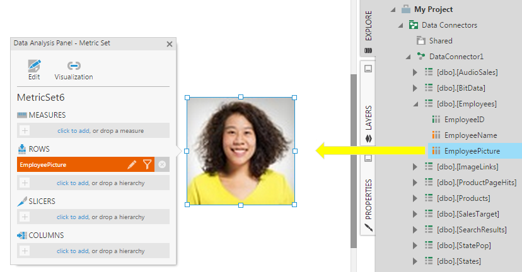The height and width of the screenshot is (272, 522).
Task: Select the Data Connectors folder icon
Action: (x=414, y=25)
